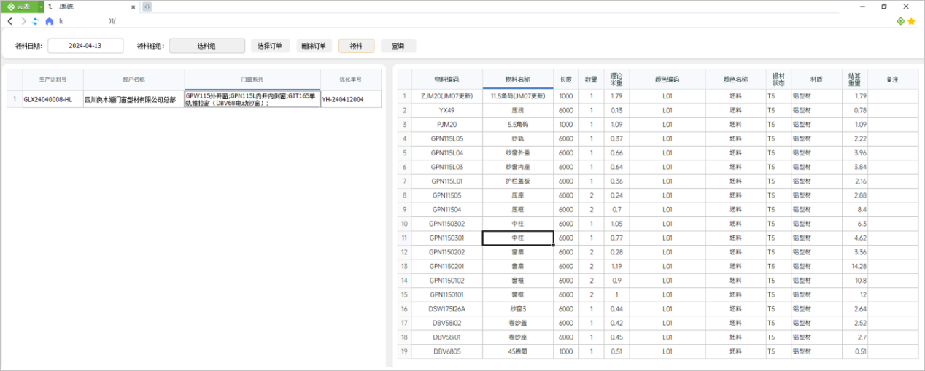Screen dimensions: 925x371
Task: Select the material code DSW175I26A
Action: [x=446, y=309]
